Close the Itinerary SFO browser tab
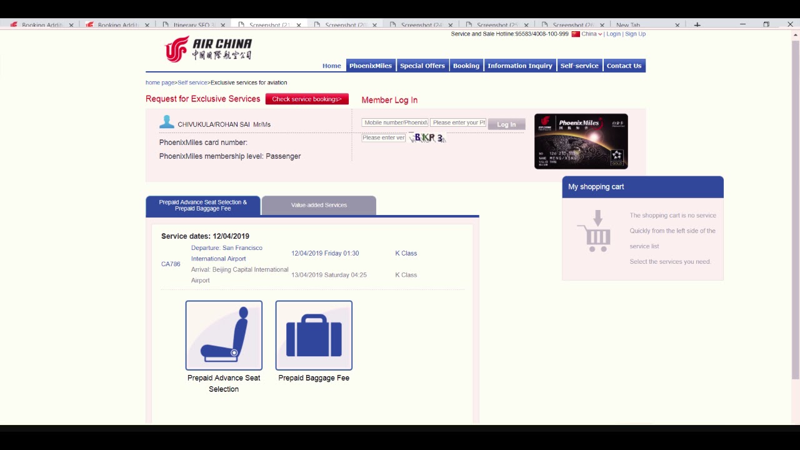 222,25
